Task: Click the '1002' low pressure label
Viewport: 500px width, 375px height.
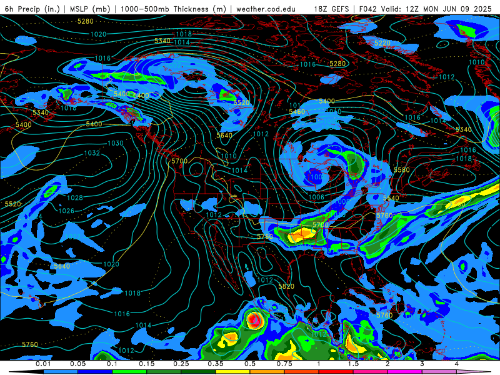Action: click(173, 66)
